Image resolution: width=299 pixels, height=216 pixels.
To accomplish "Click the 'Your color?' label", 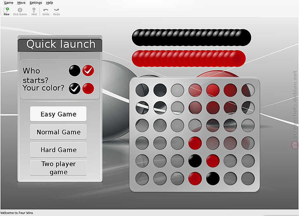I will [44, 88].
